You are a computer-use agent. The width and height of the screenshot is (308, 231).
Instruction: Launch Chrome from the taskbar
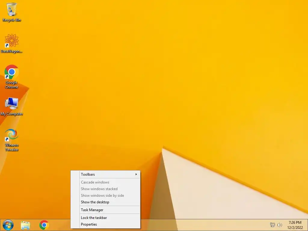tap(44, 225)
